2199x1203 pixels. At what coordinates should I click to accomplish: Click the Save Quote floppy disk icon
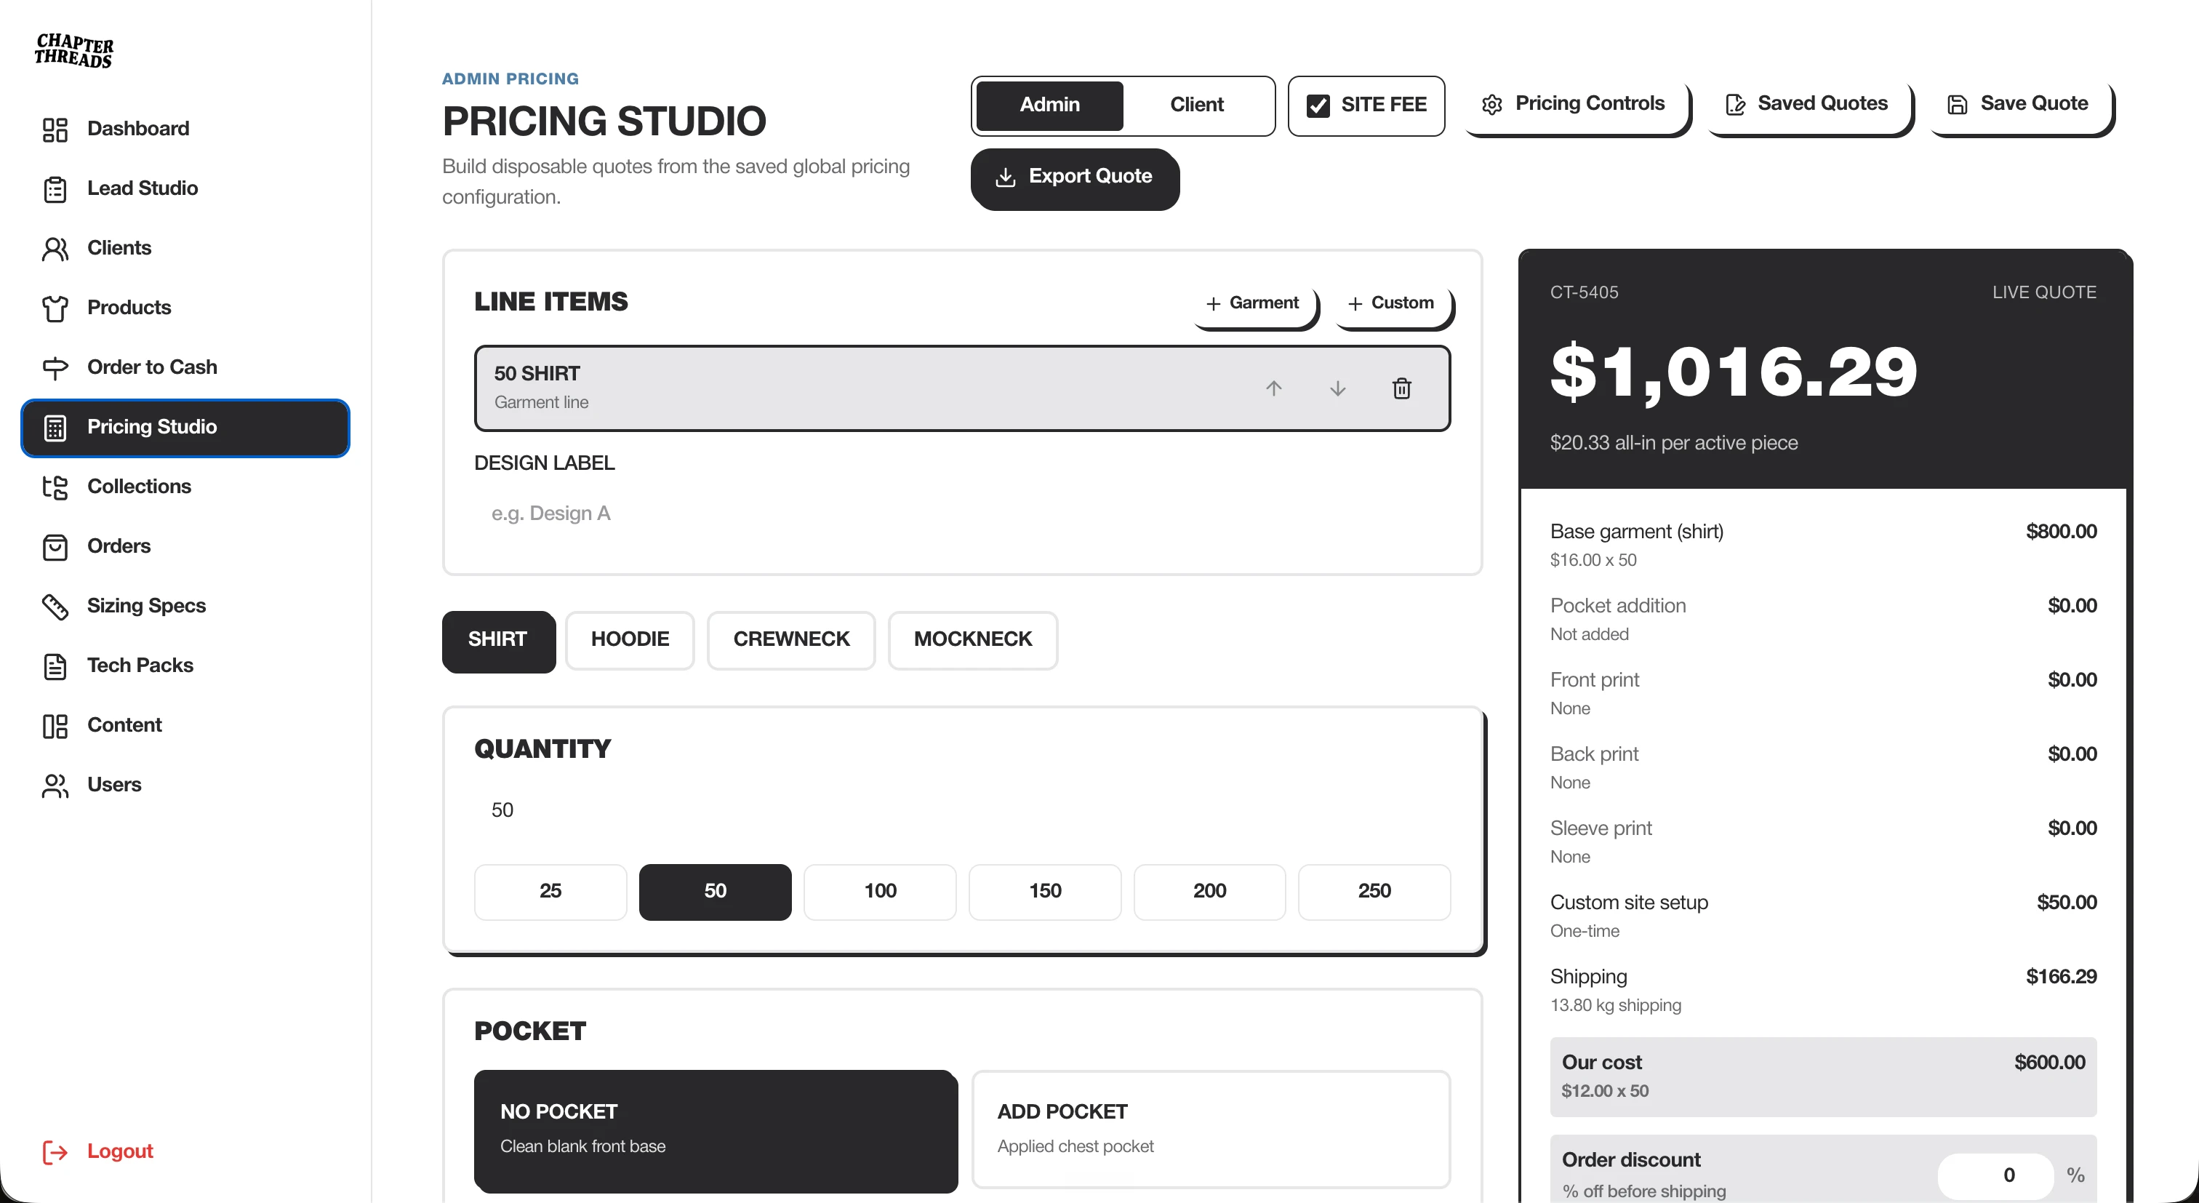[x=1958, y=104]
